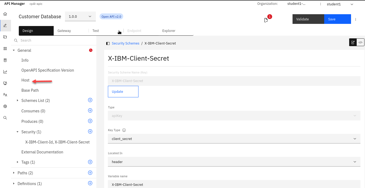Switch to source code view icon
This screenshot has width=365, height=188.
point(360,42)
